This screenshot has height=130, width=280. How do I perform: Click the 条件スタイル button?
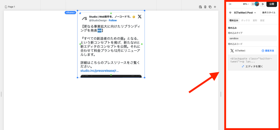coord(269,13)
